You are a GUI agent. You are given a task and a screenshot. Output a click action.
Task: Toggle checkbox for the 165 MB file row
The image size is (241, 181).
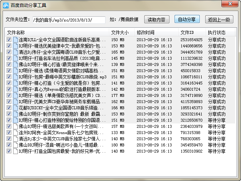point(9,52)
